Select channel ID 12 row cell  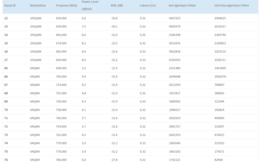[x=6, y=18]
